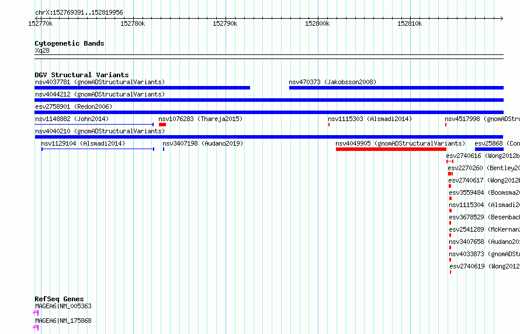Image resolution: width=520 pixels, height=334 pixels.
Task: Select the nsv1129104 (Alsmadi2014) variant line
Action: pos(98,149)
